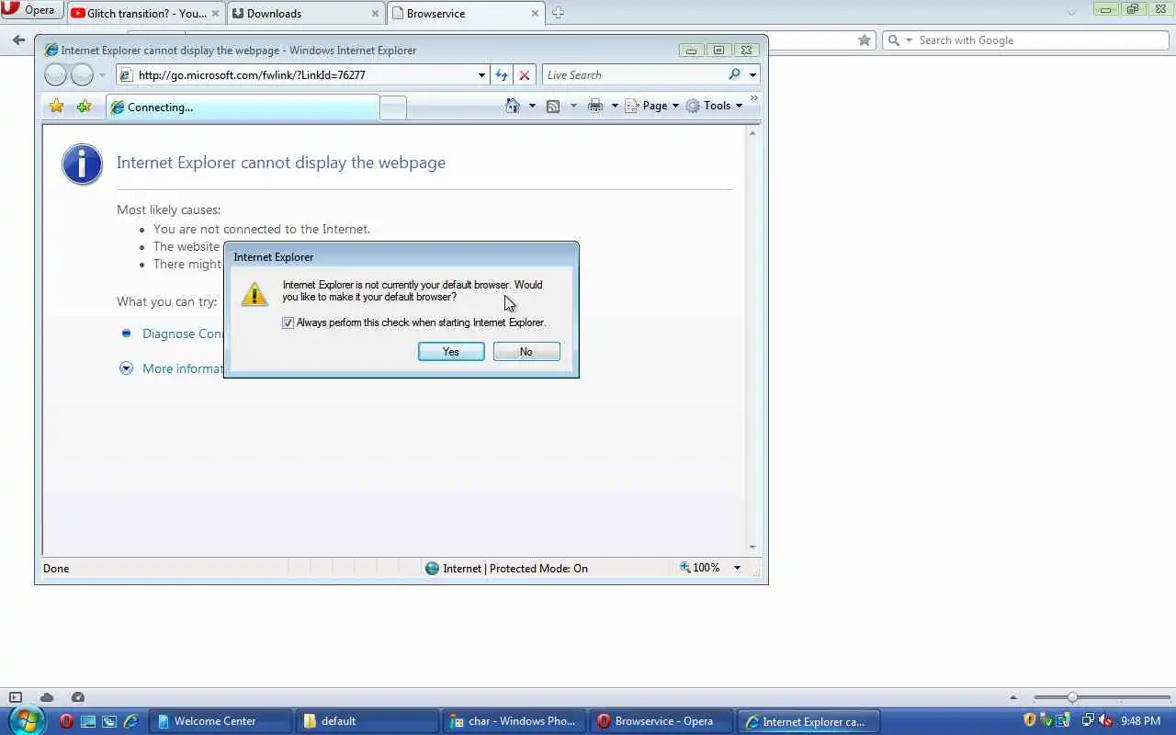Click the Opera Link cloud icon
The width and height of the screenshot is (1176, 735).
(47, 697)
